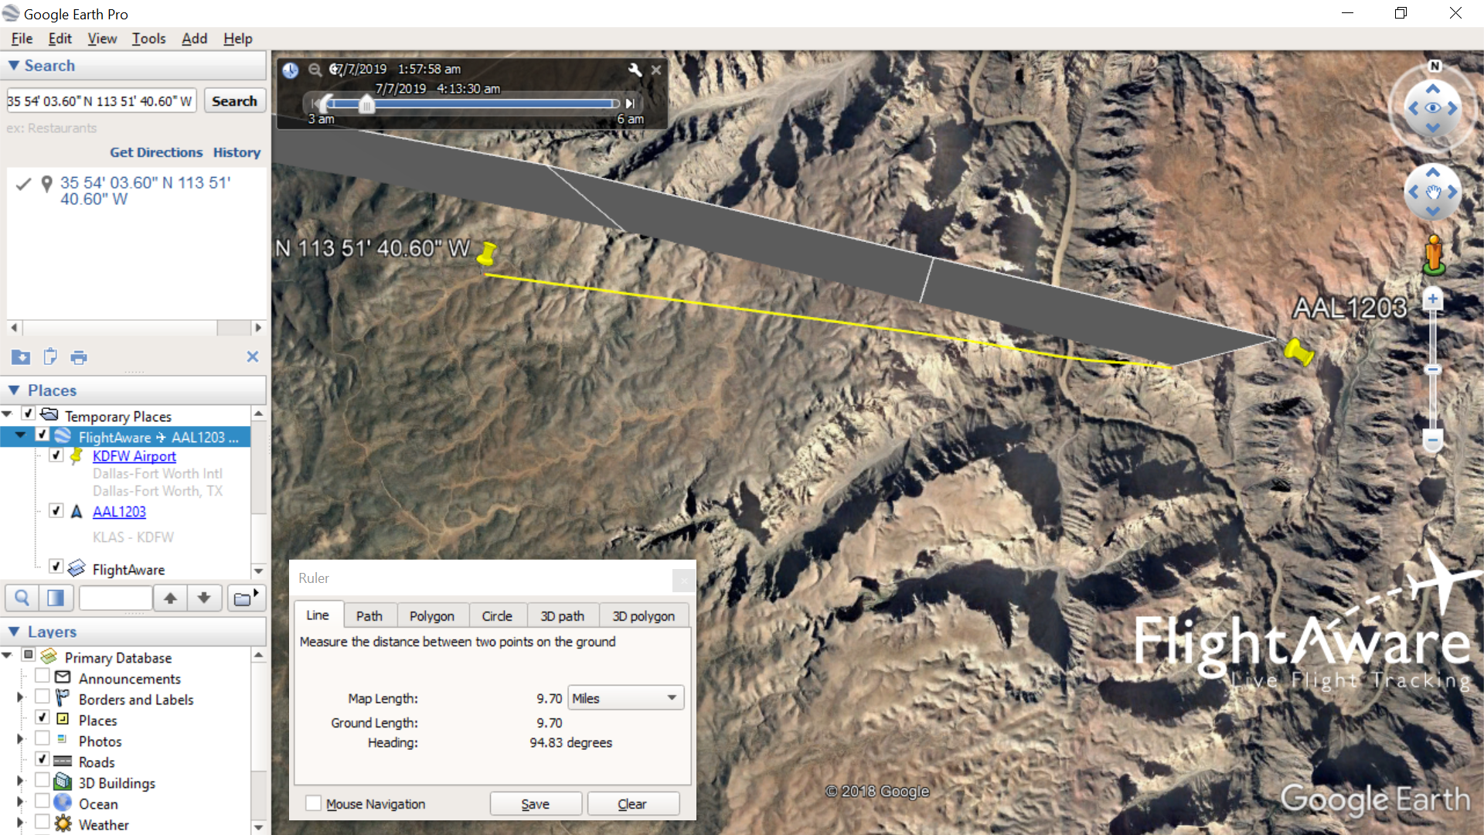Click the historical imagery clock icon
Viewport: 1484px width, 835px height.
290,70
